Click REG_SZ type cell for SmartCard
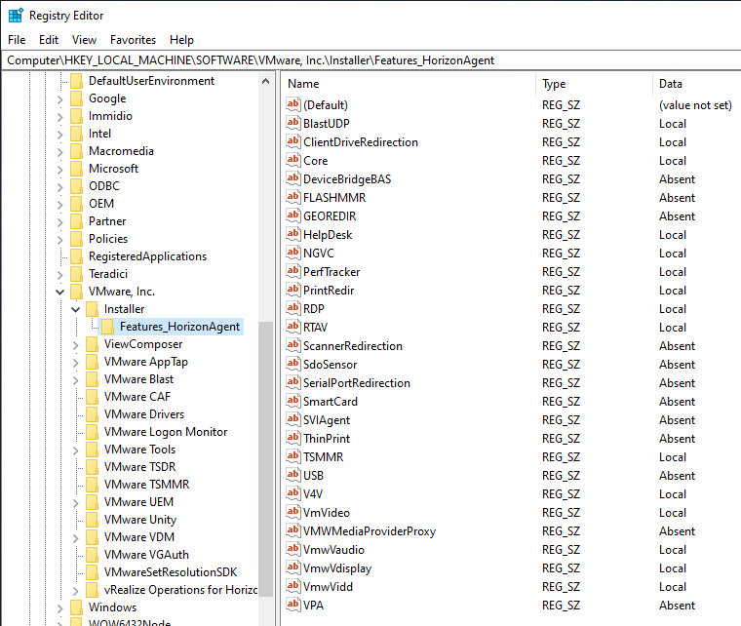This screenshot has width=741, height=626. (561, 402)
